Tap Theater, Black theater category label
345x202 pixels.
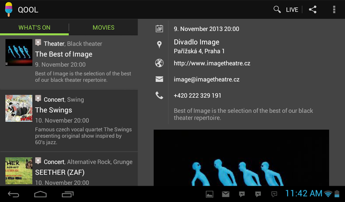(73, 44)
